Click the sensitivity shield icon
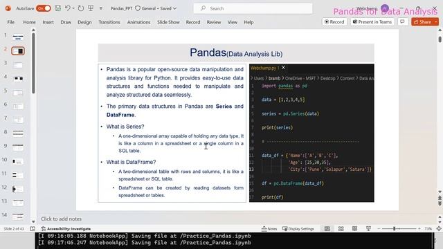The height and width of the screenshot is (249, 443). [138, 8]
